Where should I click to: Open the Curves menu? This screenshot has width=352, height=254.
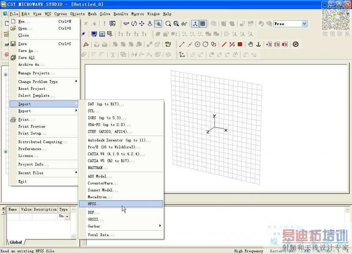(x=61, y=14)
